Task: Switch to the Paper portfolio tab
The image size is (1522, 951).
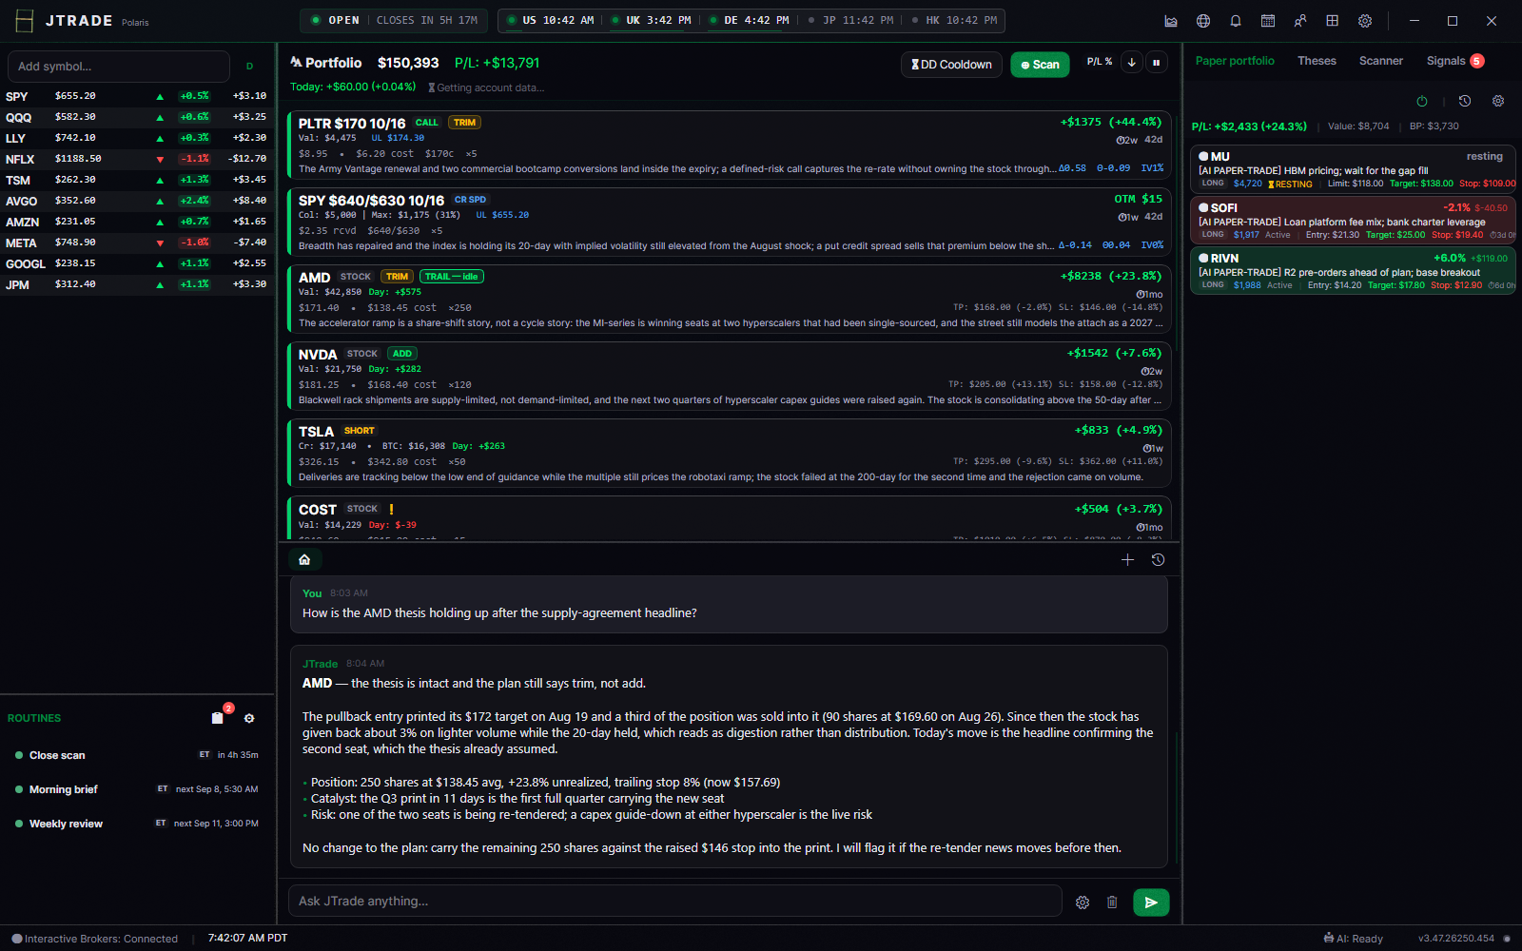Action: click(x=1235, y=61)
